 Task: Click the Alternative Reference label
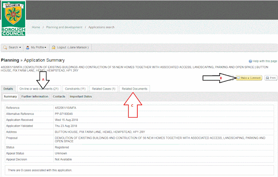(20, 114)
